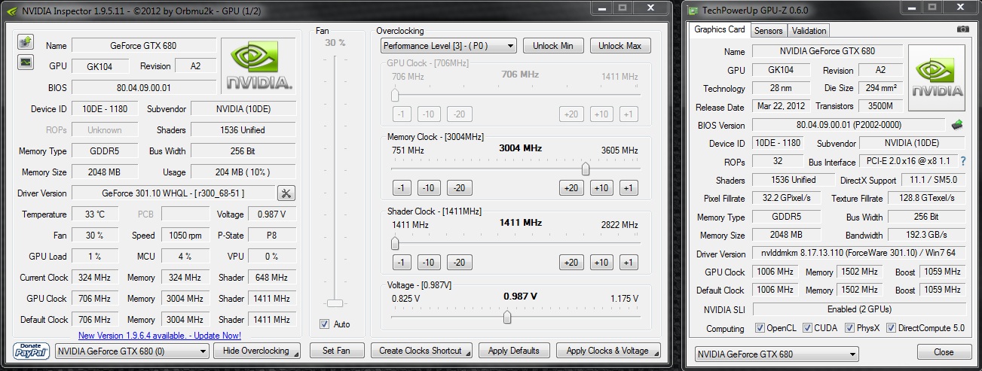Click Shader Clock +1 button

pos(628,263)
